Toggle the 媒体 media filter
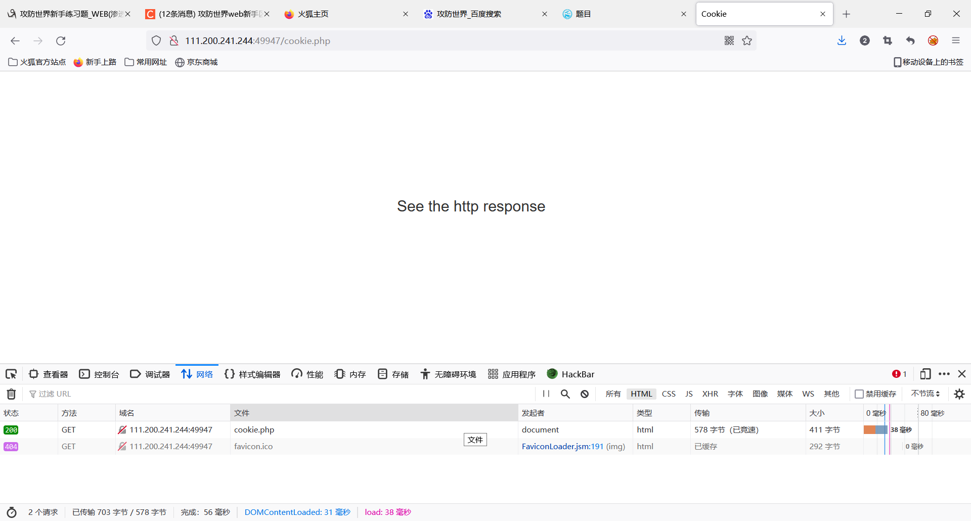 point(785,394)
